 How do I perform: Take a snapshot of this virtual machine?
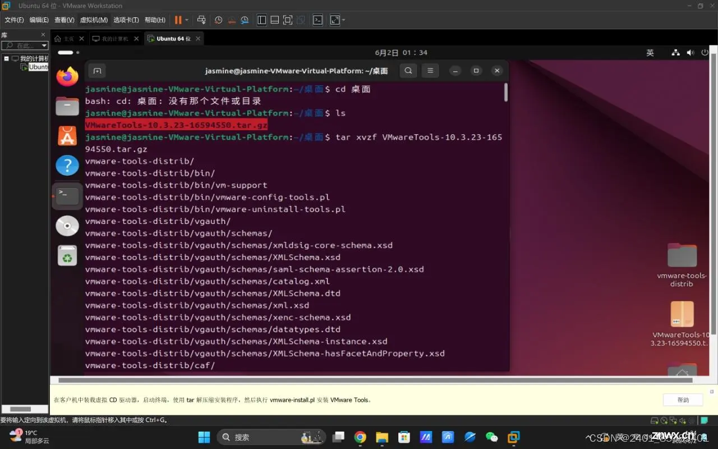pyautogui.click(x=219, y=20)
